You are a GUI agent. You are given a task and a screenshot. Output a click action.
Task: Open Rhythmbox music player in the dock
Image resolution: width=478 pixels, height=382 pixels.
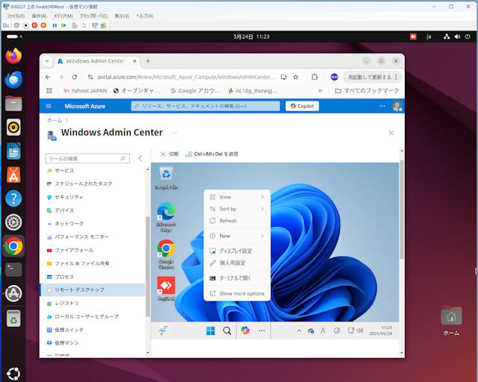[x=13, y=127]
